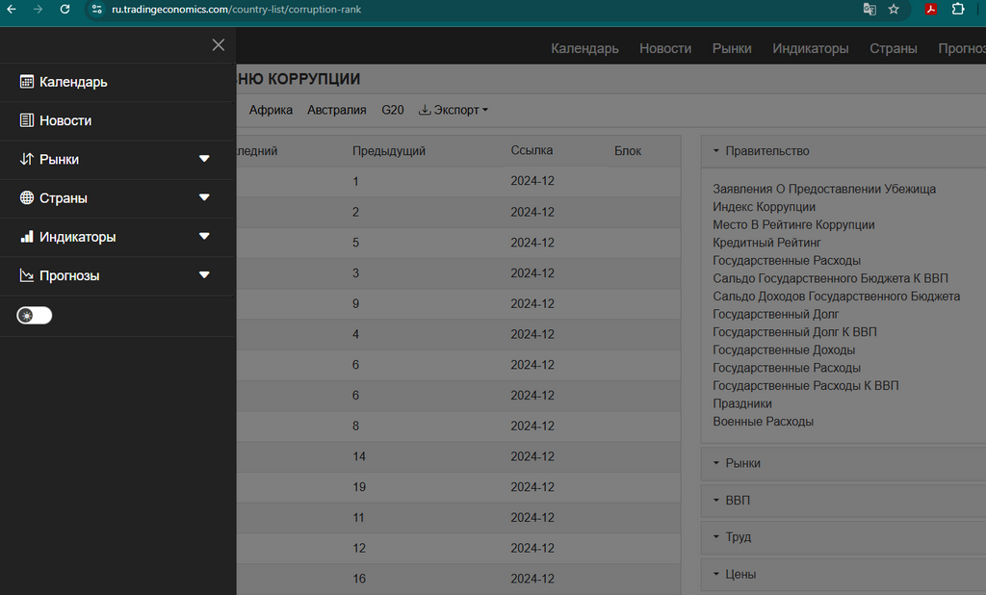Collapse the Правительство panel section
This screenshot has height=595, width=986.
coord(767,150)
